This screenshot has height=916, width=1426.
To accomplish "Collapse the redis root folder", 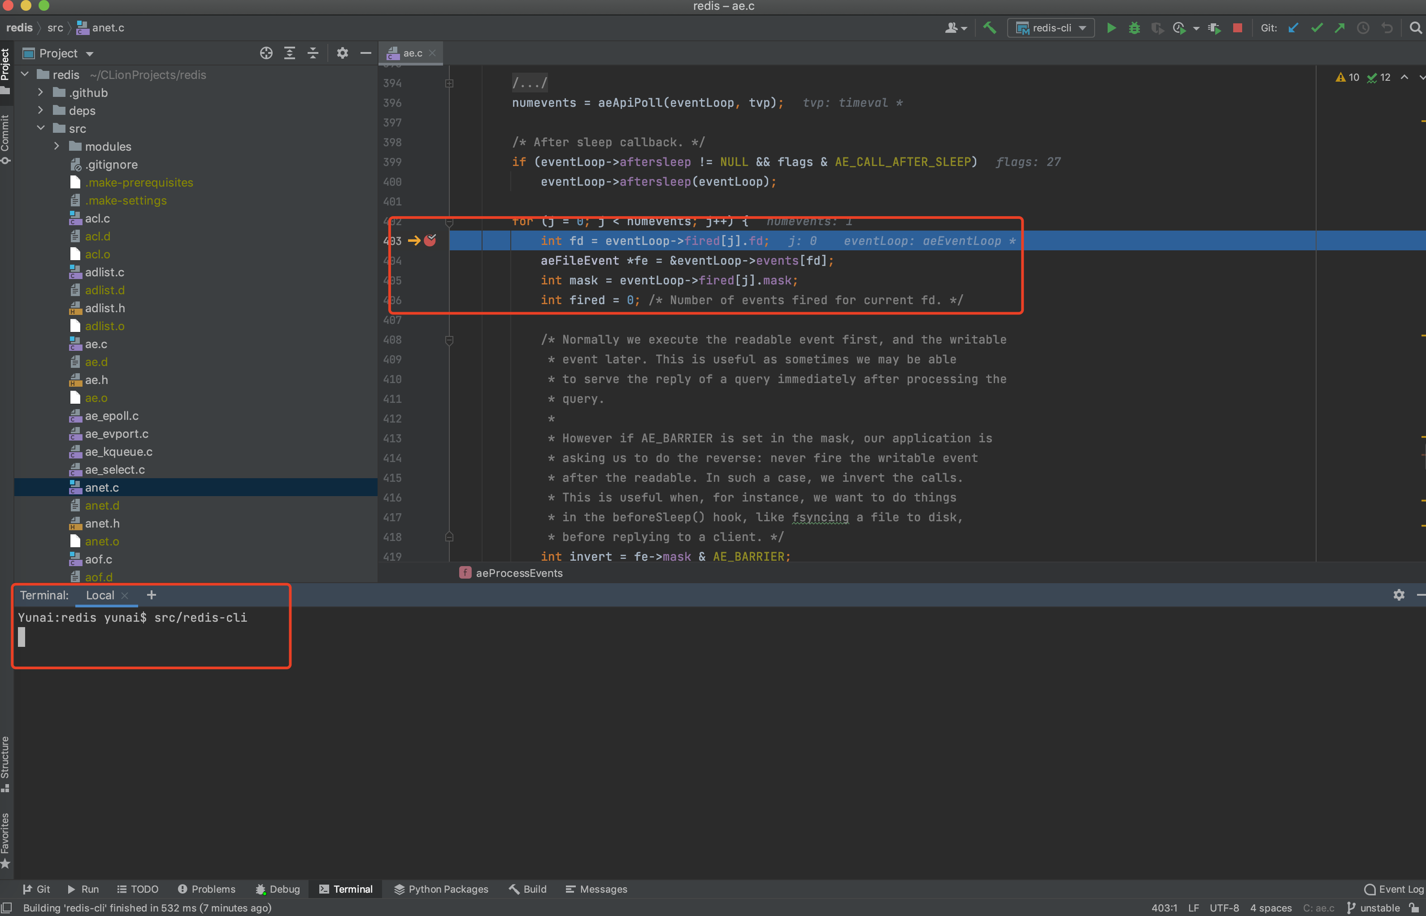I will [x=25, y=74].
